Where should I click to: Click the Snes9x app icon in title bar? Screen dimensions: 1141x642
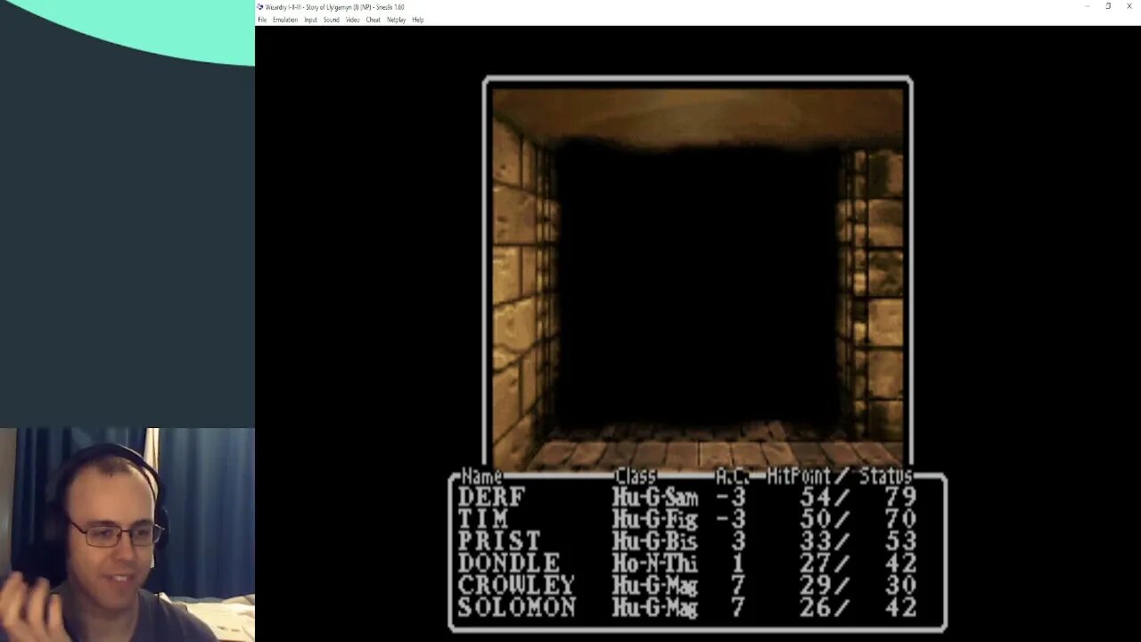click(260, 7)
